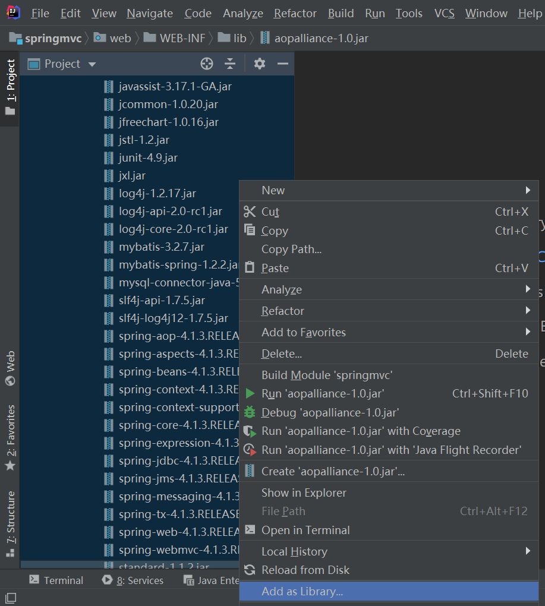Open the Web side tool tab
545x606 pixels.
click(10, 368)
